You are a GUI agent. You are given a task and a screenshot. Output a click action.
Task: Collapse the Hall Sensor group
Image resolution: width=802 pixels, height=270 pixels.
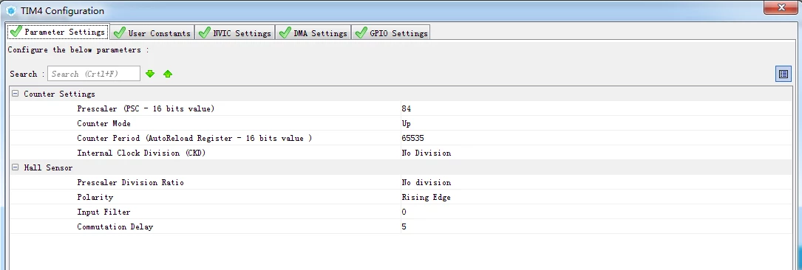tap(15, 167)
